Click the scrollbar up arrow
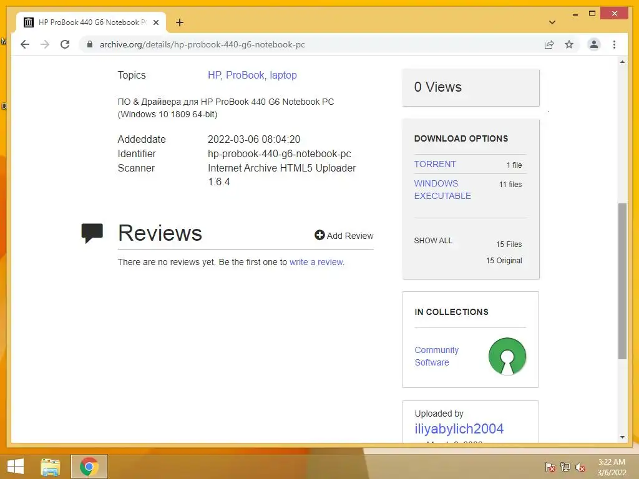639x479 pixels. [x=622, y=62]
